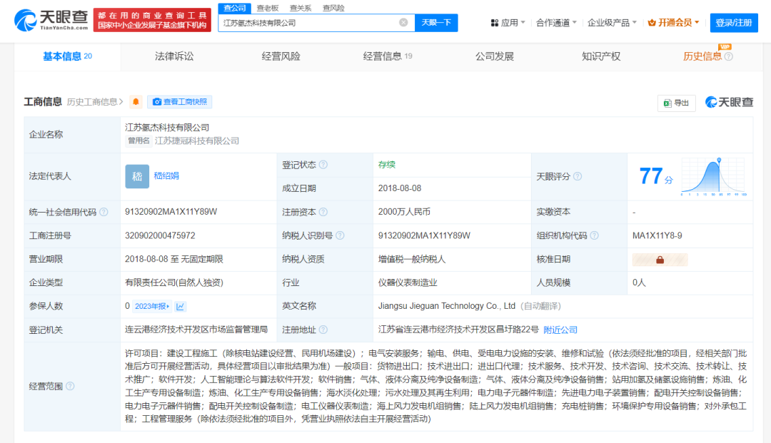Open 历史工商信息 link with arrow
The height and width of the screenshot is (443, 771).
pyautogui.click(x=95, y=102)
